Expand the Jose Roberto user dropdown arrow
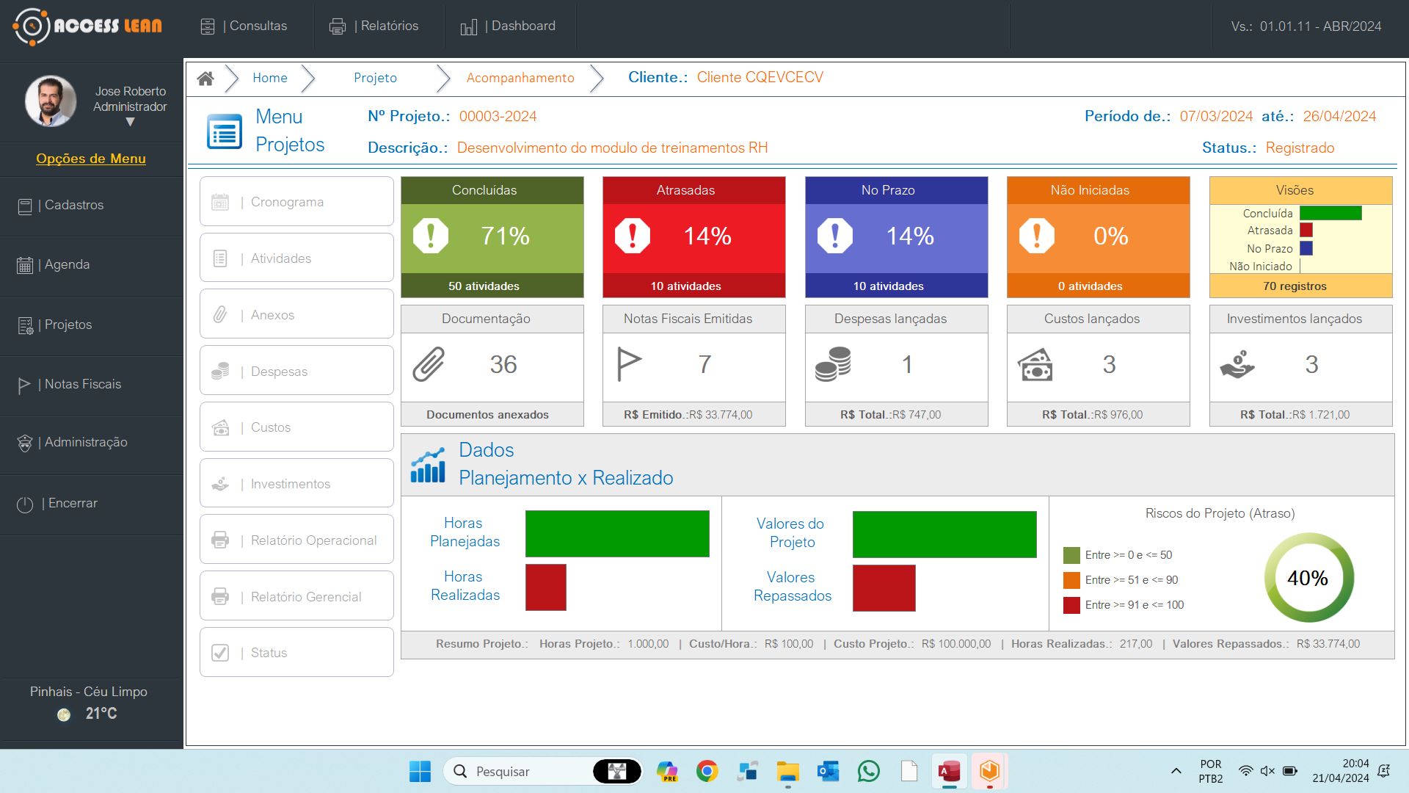 point(130,123)
